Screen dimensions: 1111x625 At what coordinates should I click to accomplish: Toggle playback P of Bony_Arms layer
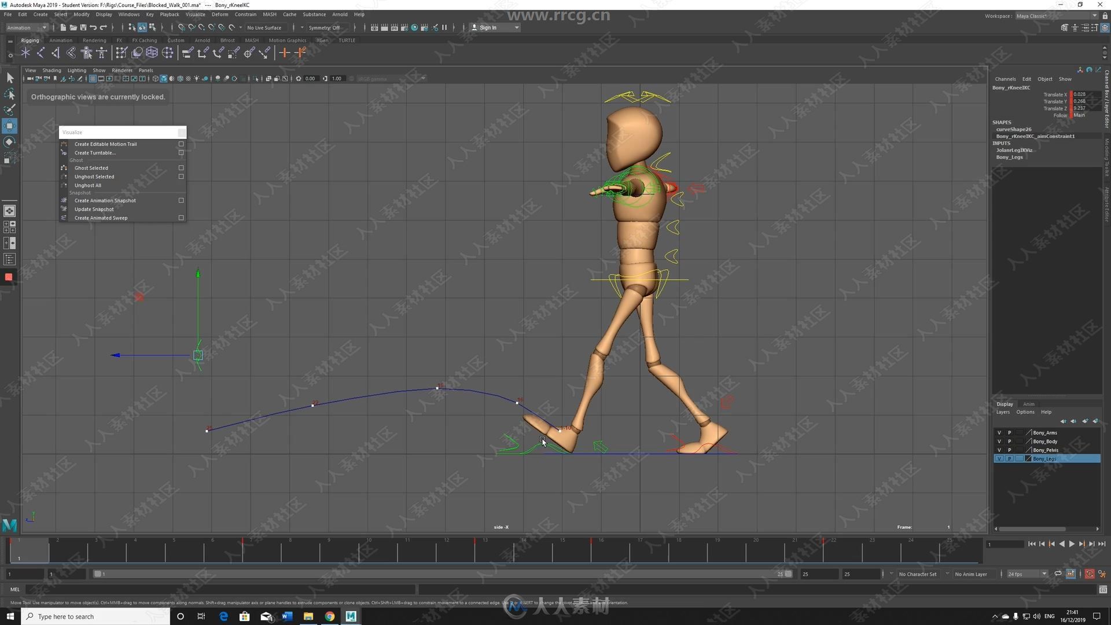1009,432
